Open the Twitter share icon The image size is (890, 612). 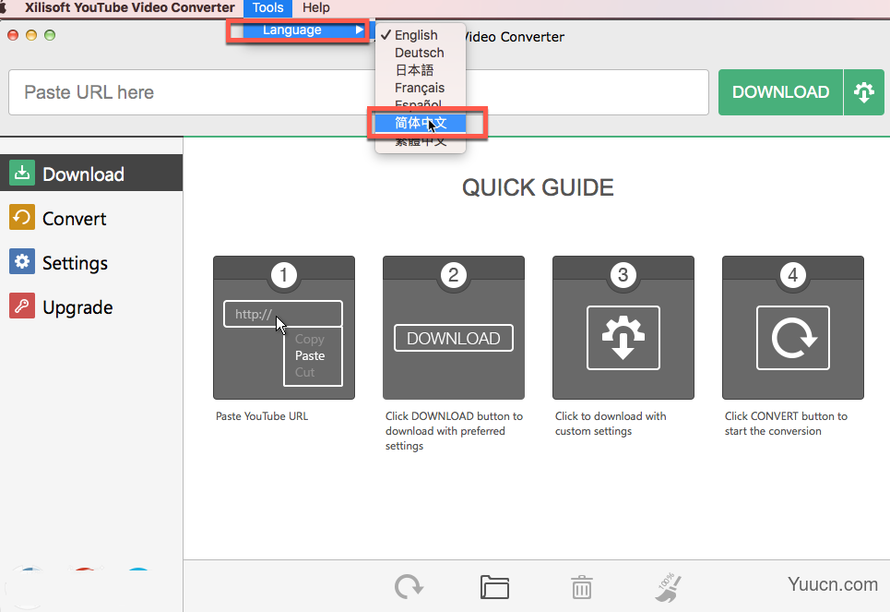click(137, 573)
